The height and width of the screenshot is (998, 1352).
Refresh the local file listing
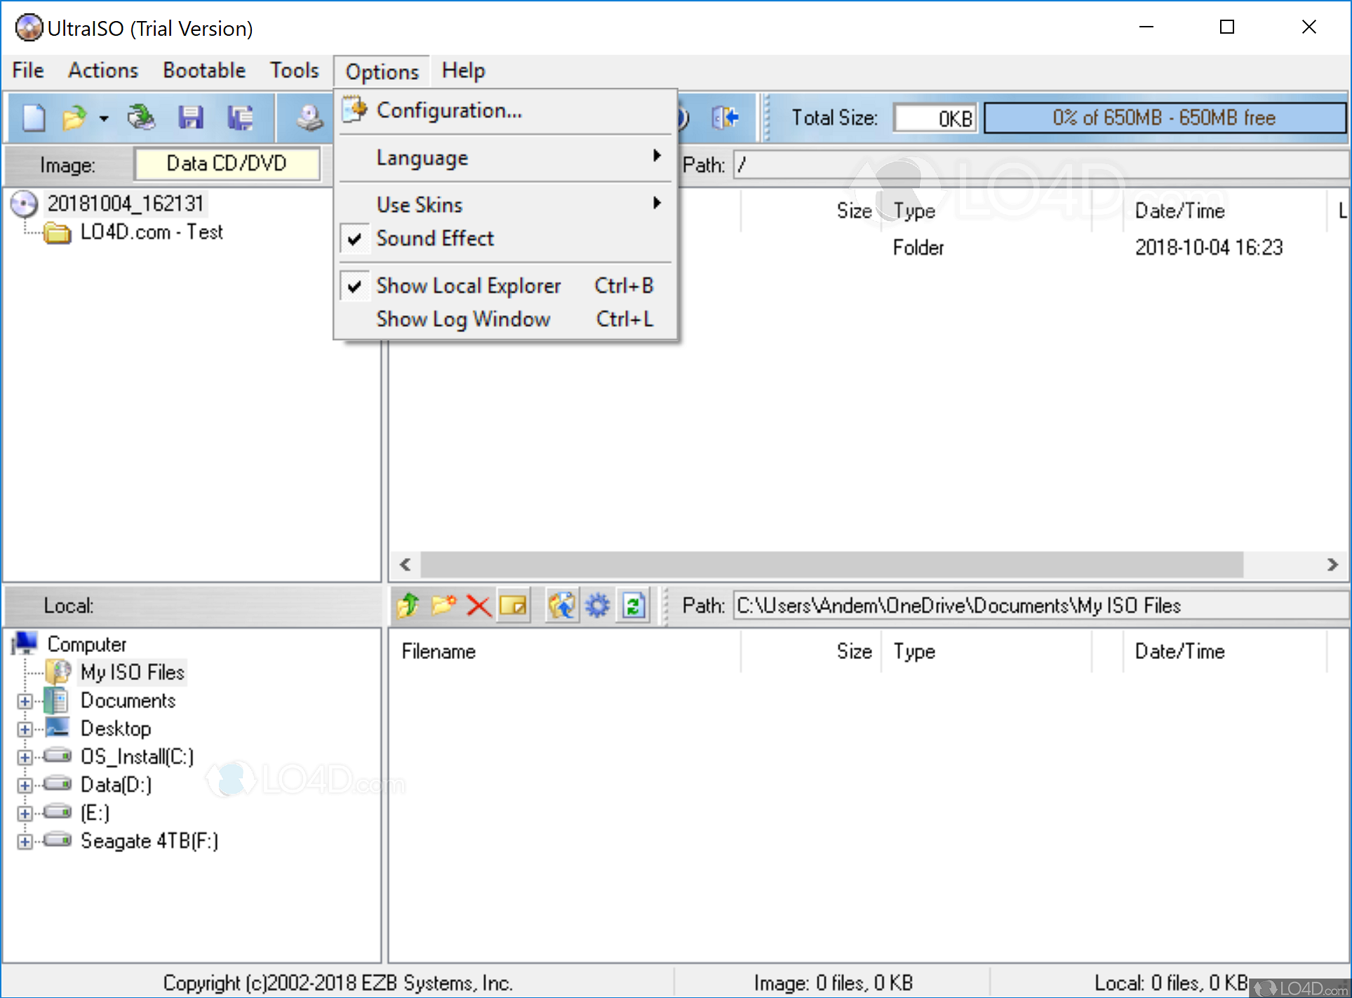coord(634,605)
